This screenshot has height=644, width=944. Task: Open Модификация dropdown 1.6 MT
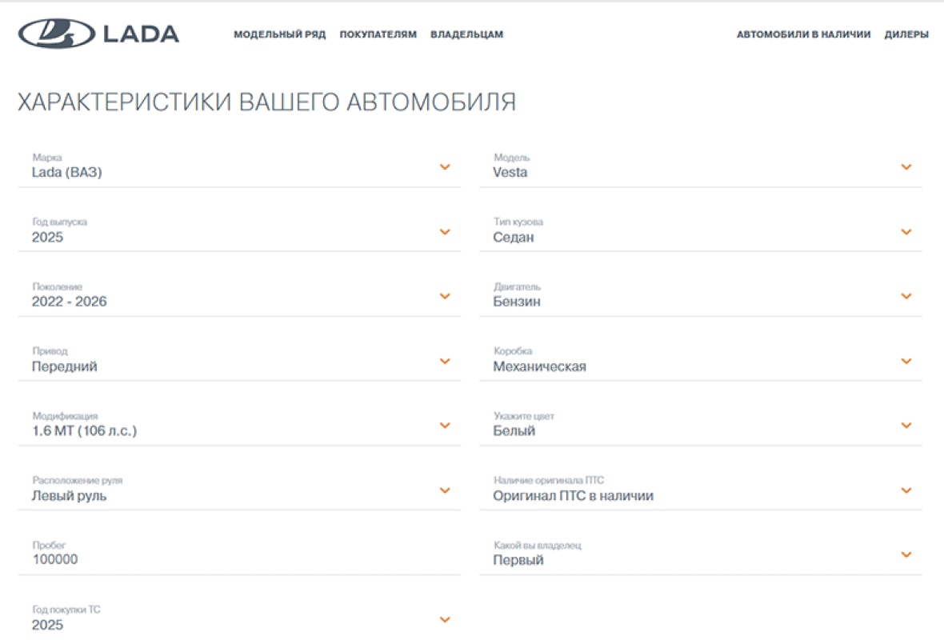pyautogui.click(x=239, y=426)
